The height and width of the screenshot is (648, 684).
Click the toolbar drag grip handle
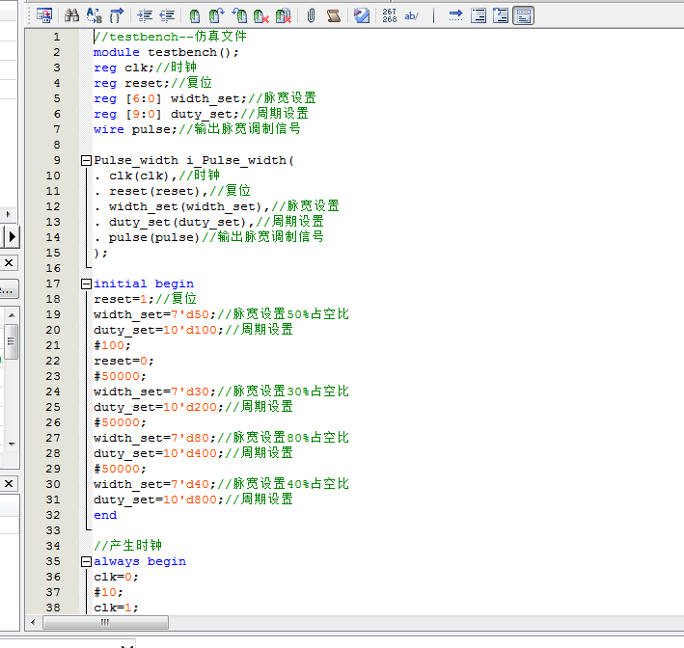click(29, 16)
